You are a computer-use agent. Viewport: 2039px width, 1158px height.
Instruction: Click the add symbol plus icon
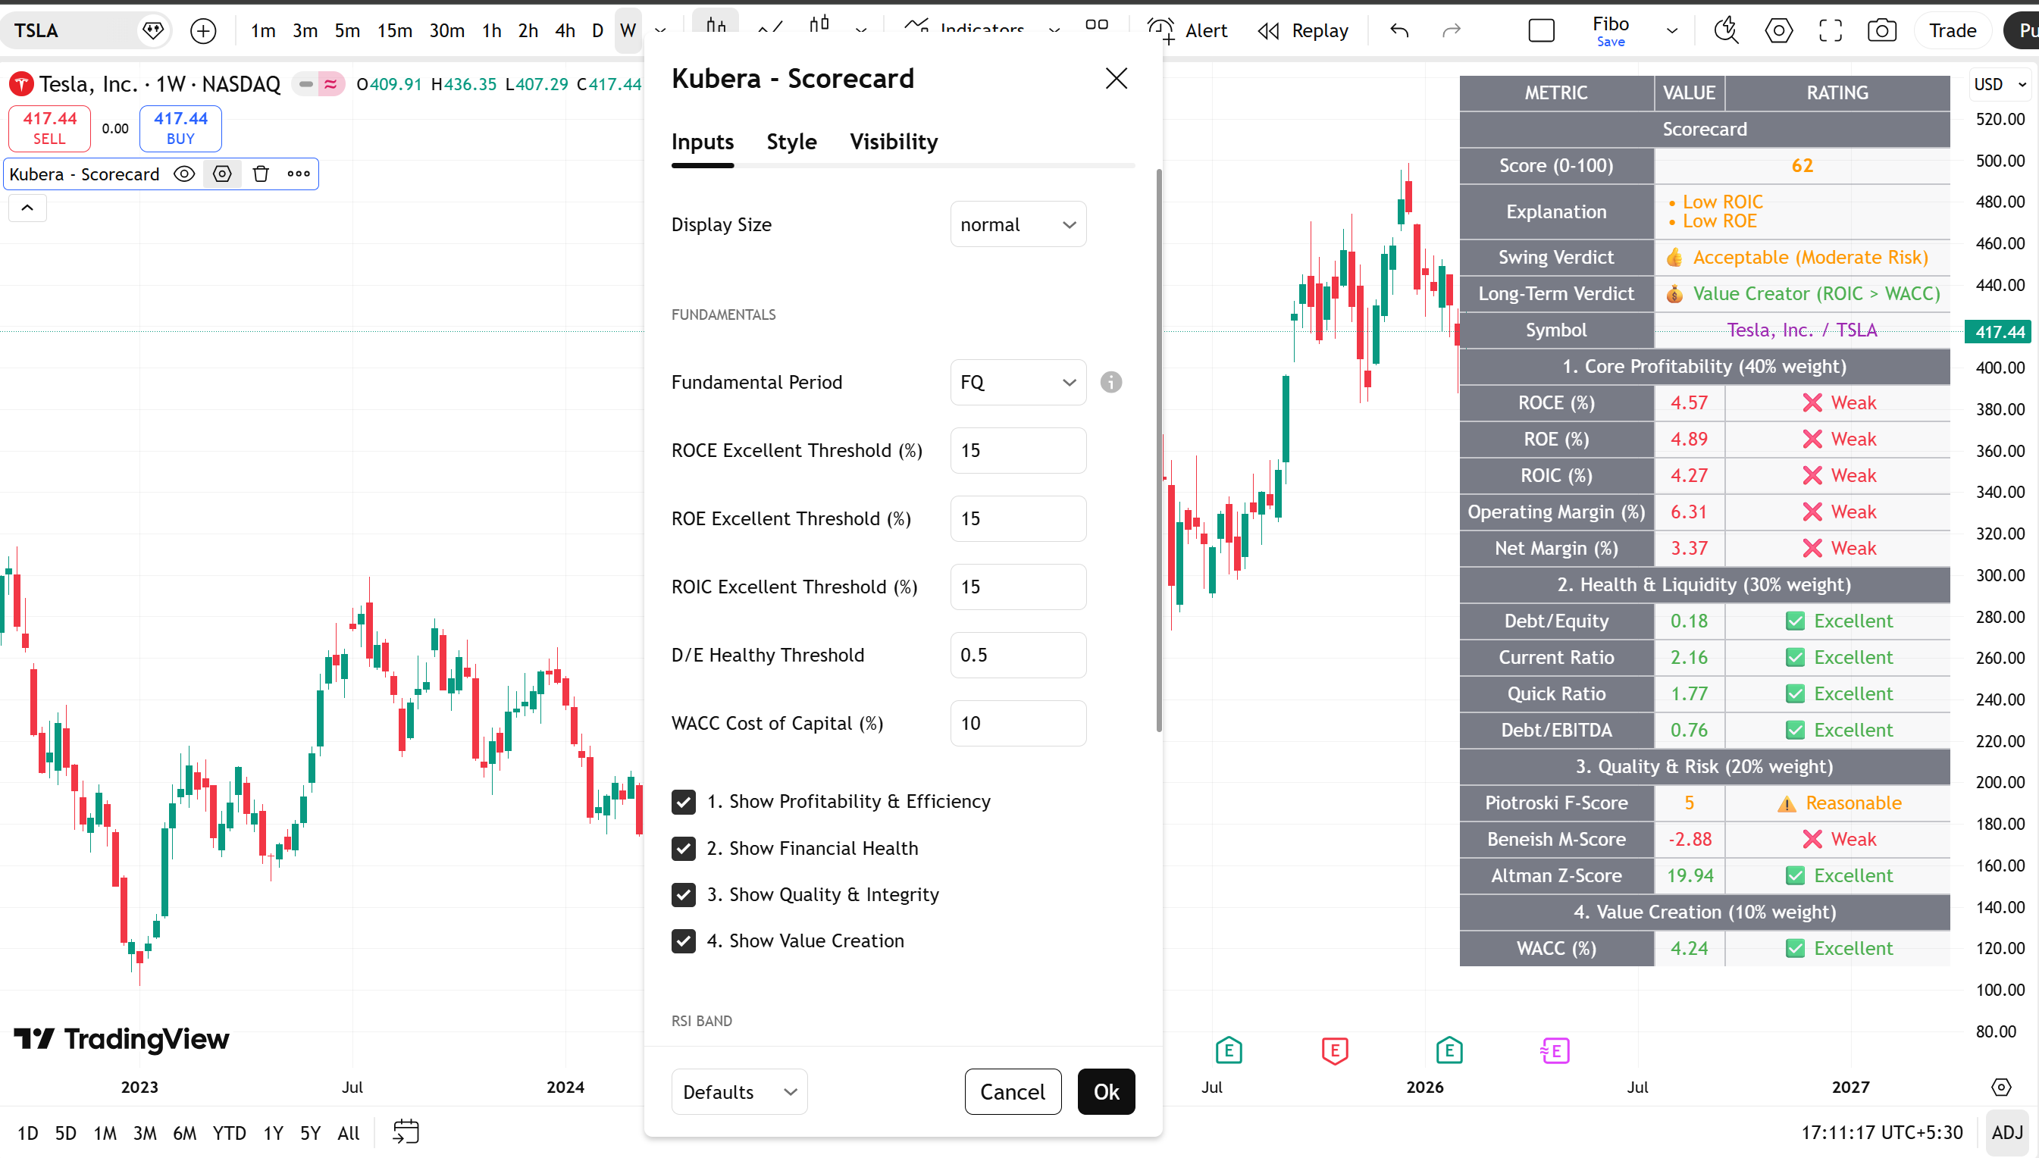click(203, 31)
